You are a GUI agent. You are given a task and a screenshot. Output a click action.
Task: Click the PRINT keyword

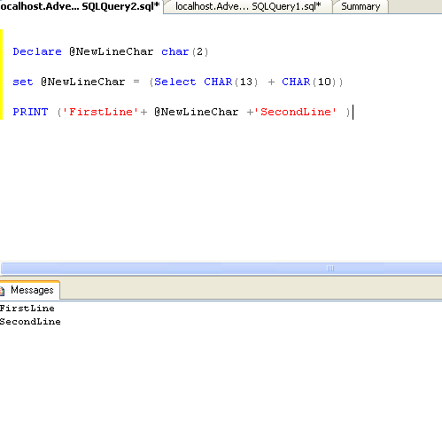[30, 112]
